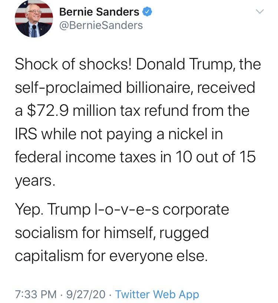The height and width of the screenshot is (303, 278).
Task: Open Bernie Sanders' profile picture
Action: click(x=33, y=19)
